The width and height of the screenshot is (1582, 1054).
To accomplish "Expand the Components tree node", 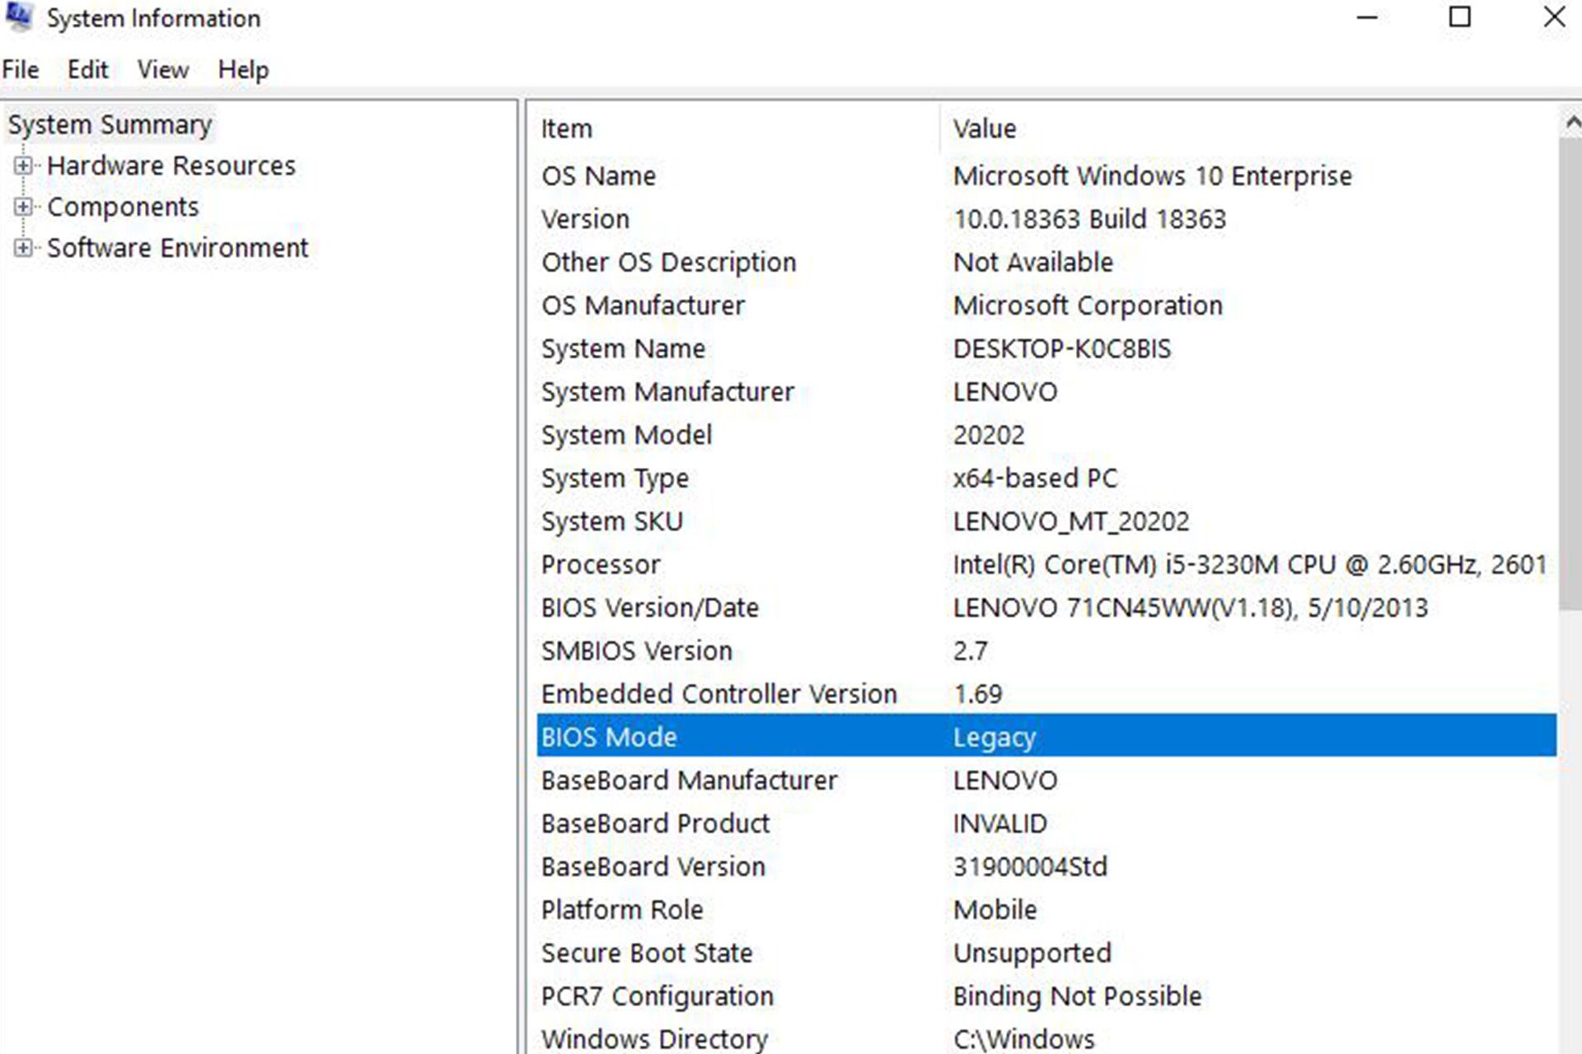I will click(x=24, y=207).
